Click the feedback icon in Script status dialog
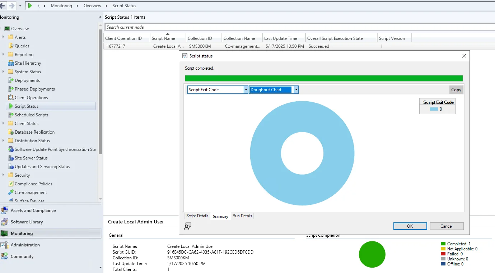The width and height of the screenshot is (495, 273). click(187, 226)
